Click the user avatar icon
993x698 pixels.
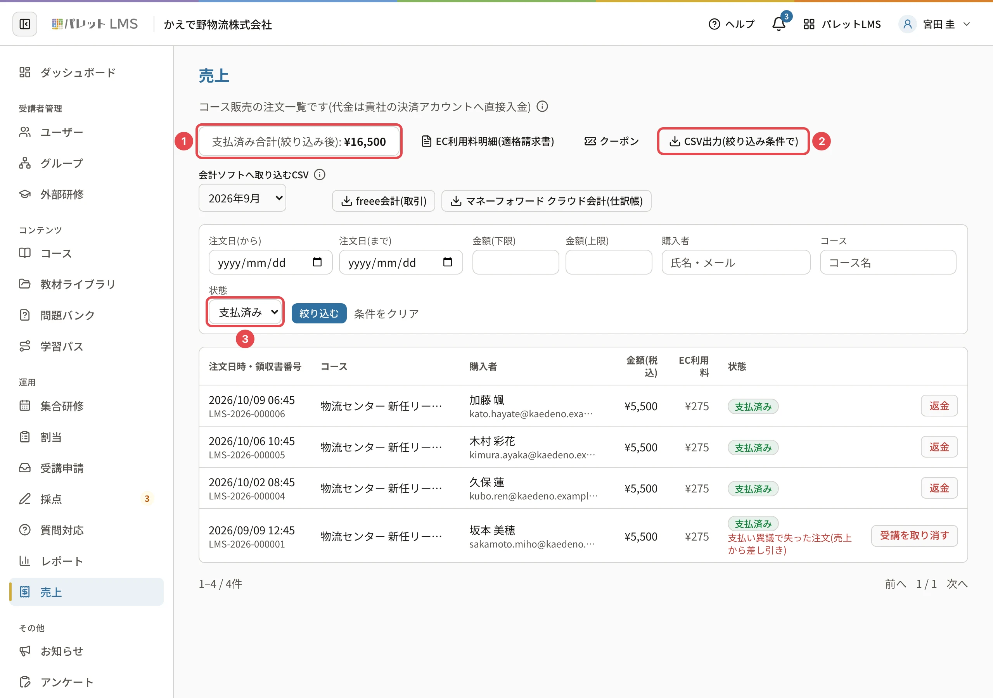(x=907, y=24)
